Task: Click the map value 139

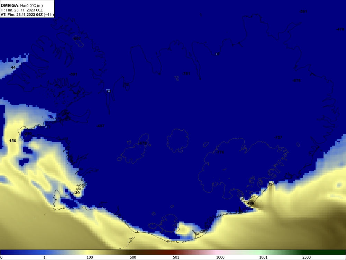Action: point(76,193)
